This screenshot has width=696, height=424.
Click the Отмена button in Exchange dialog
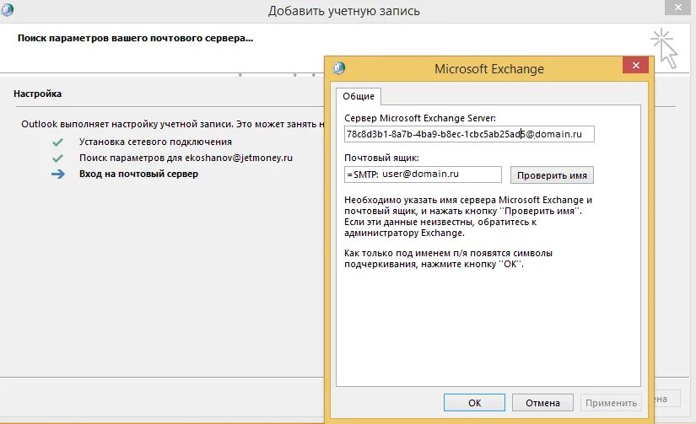542,403
